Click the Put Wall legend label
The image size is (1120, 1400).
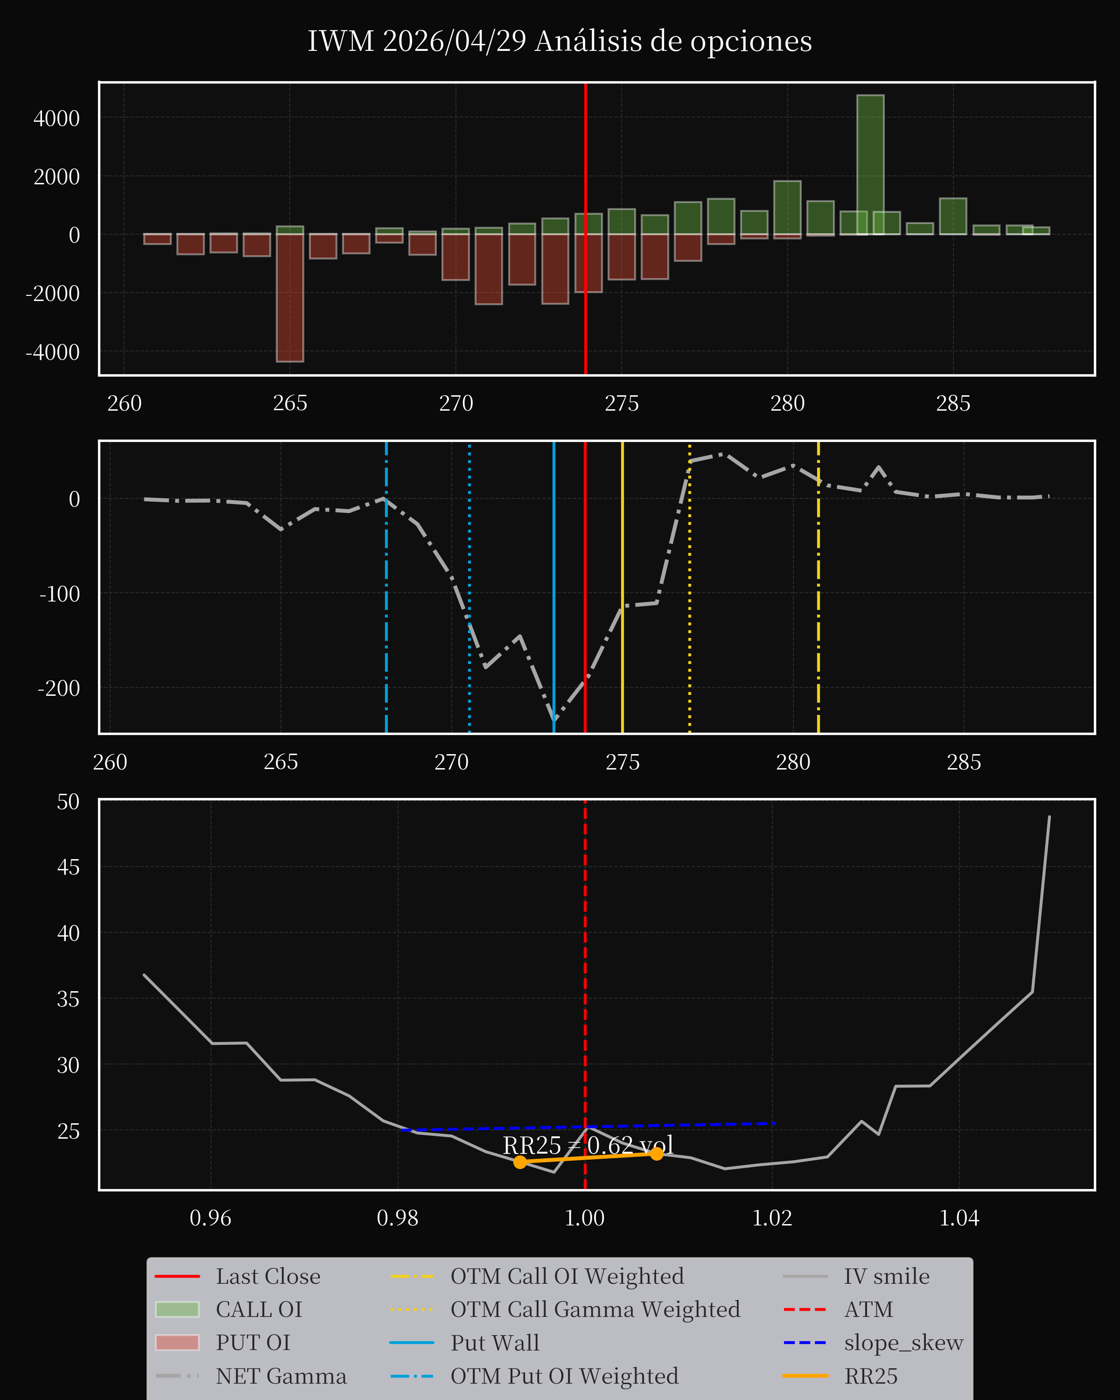pyautogui.click(x=495, y=1343)
